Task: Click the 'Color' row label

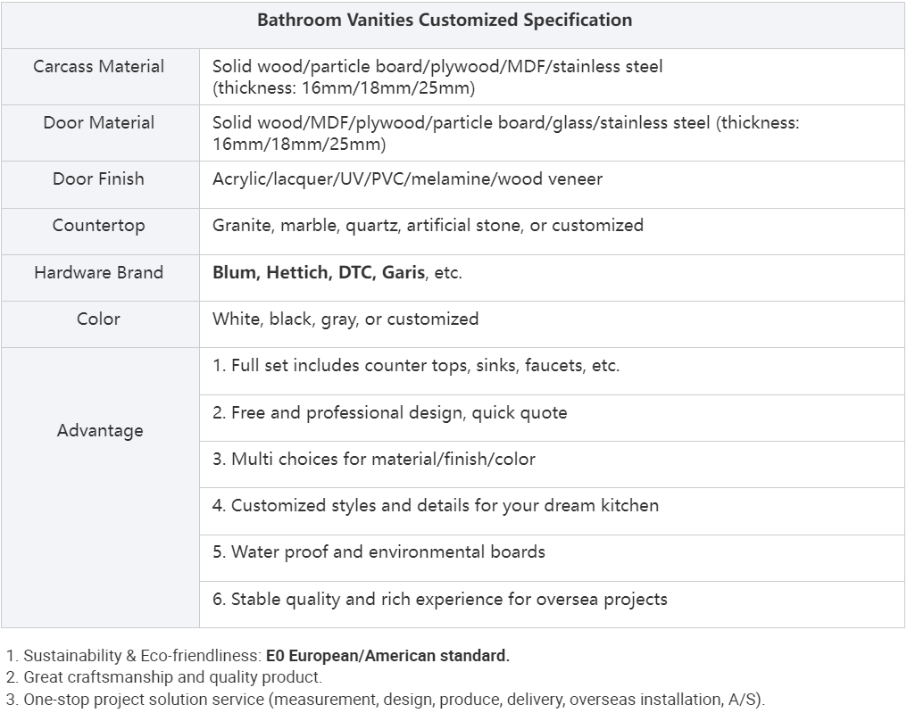Action: click(x=99, y=319)
